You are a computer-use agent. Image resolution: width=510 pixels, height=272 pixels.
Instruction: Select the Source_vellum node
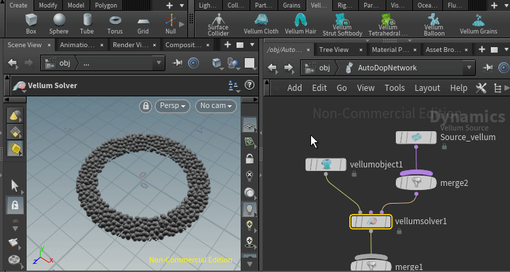click(x=416, y=137)
